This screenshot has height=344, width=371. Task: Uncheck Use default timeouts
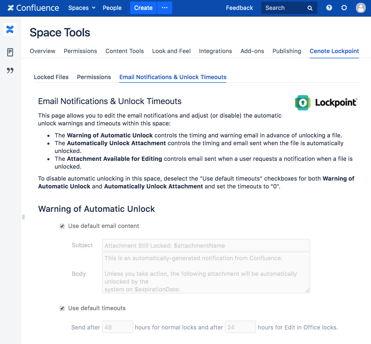click(62, 308)
